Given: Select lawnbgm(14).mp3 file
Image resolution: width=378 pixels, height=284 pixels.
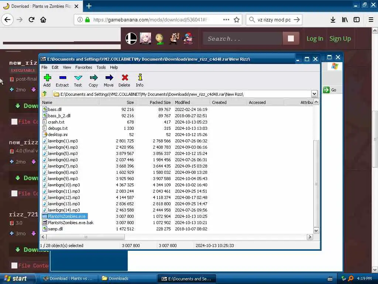Looking at the screenshot, I should pyautogui.click(x=63, y=210).
